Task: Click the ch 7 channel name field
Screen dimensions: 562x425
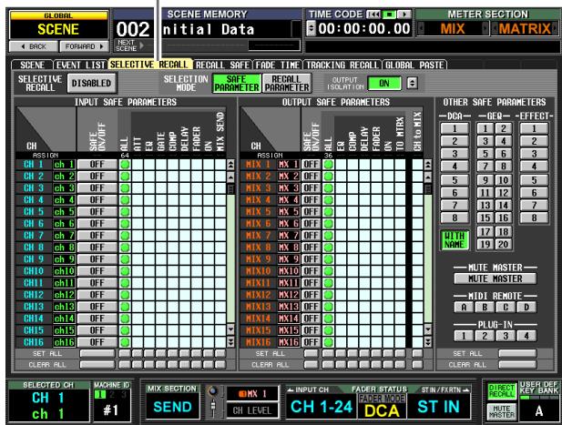Action: pyautogui.click(x=64, y=235)
